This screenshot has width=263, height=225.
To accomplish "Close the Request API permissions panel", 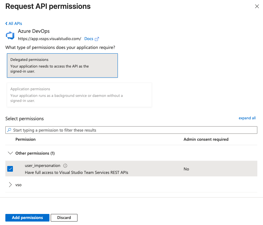I will click(x=257, y=6).
